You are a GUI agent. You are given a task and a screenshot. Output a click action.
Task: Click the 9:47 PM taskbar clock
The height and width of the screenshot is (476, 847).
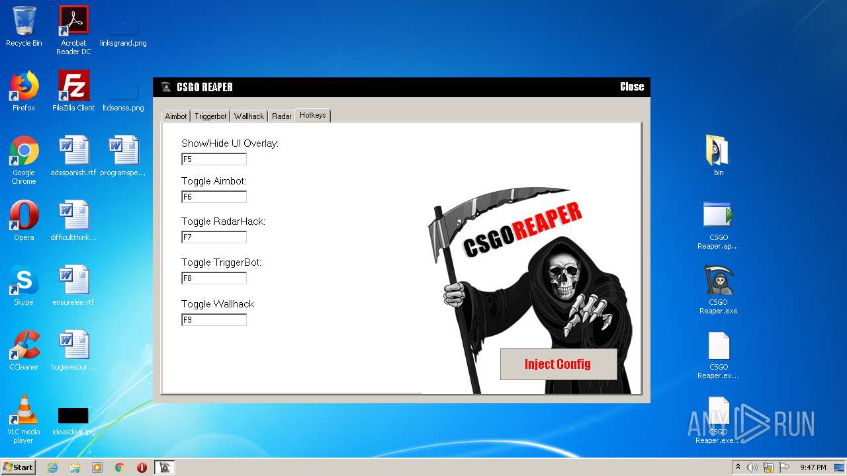click(x=813, y=467)
